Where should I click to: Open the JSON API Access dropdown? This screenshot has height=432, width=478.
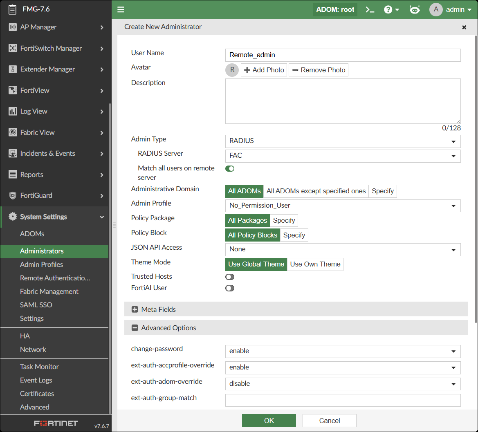(x=343, y=249)
